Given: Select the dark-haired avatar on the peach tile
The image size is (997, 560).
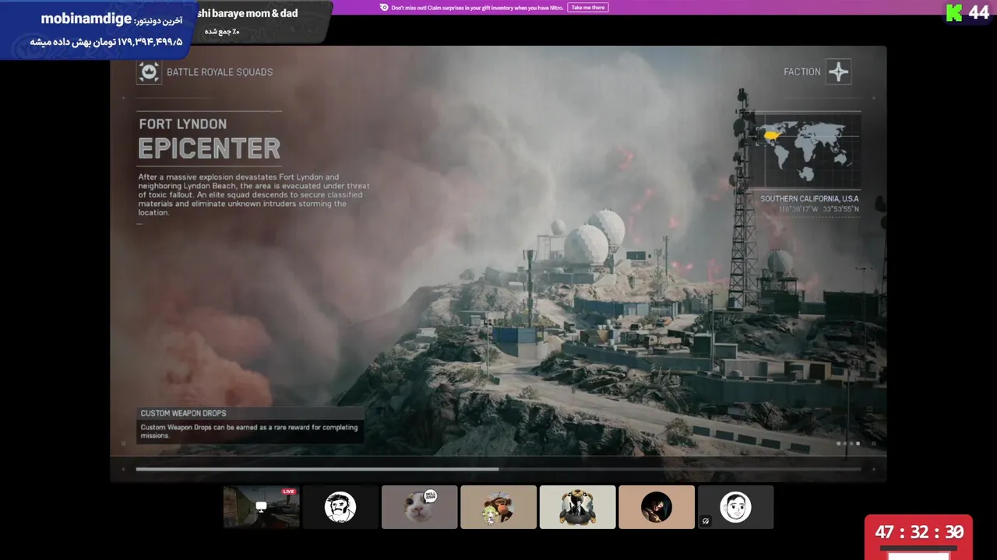Looking at the screenshot, I should coord(657,507).
